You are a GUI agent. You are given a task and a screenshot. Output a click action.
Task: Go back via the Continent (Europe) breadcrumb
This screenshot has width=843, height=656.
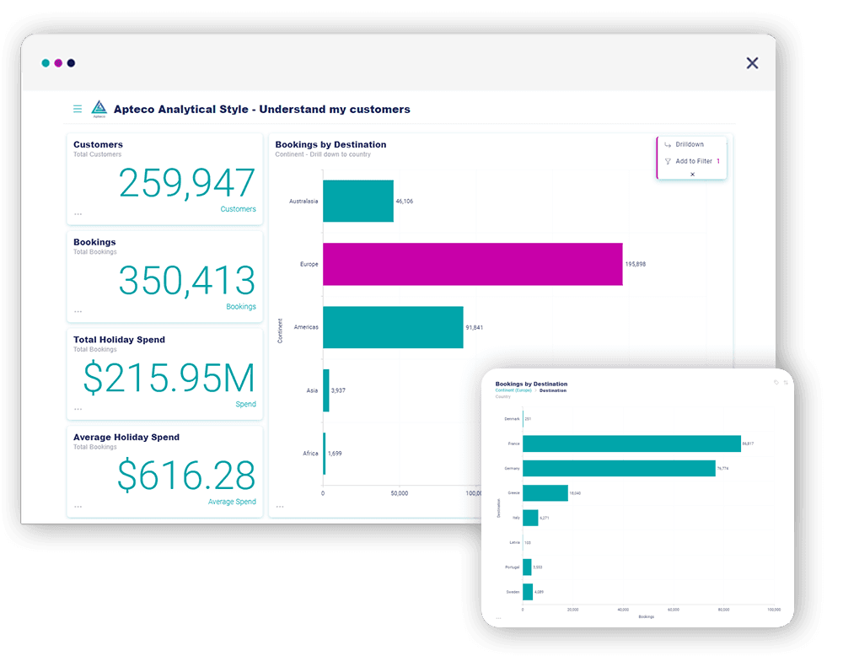coord(513,390)
